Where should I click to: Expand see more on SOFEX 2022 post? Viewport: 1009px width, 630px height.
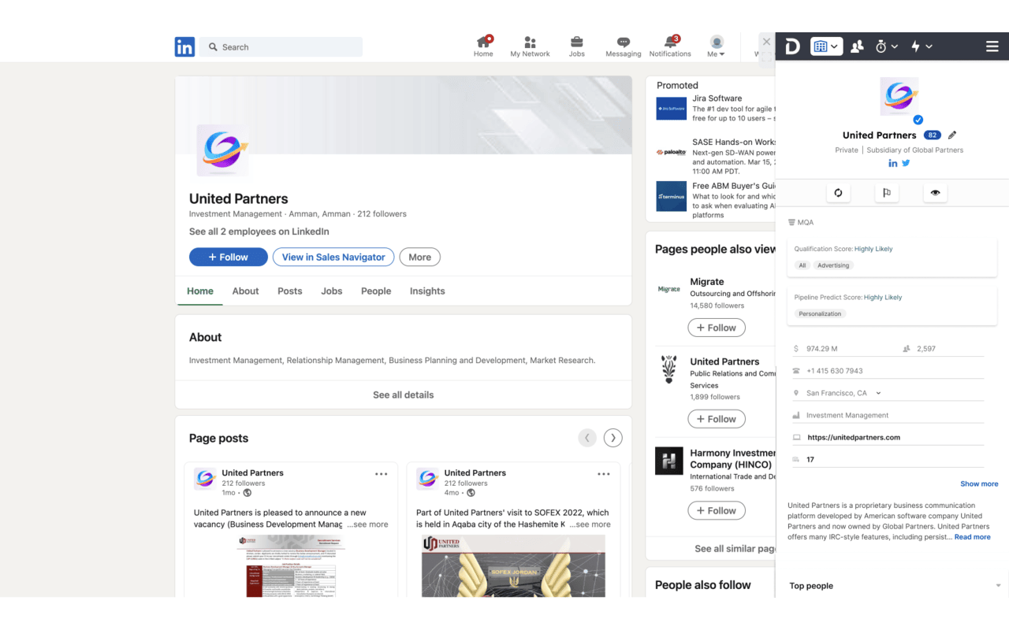(x=590, y=524)
